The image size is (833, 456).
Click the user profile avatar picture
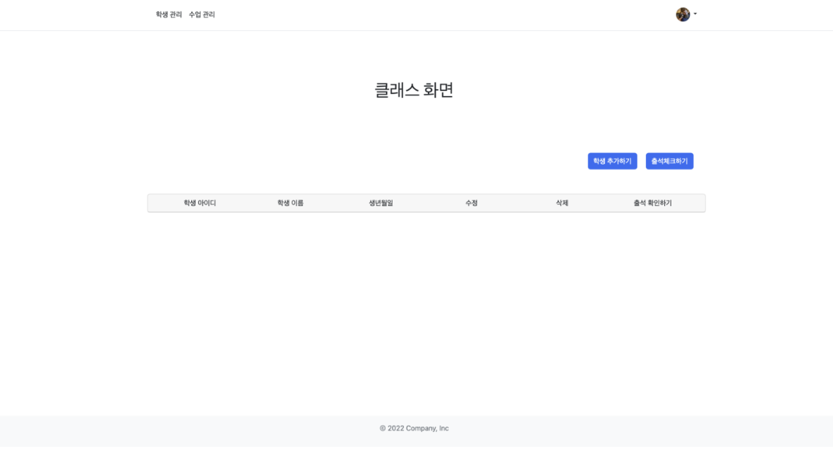[683, 14]
